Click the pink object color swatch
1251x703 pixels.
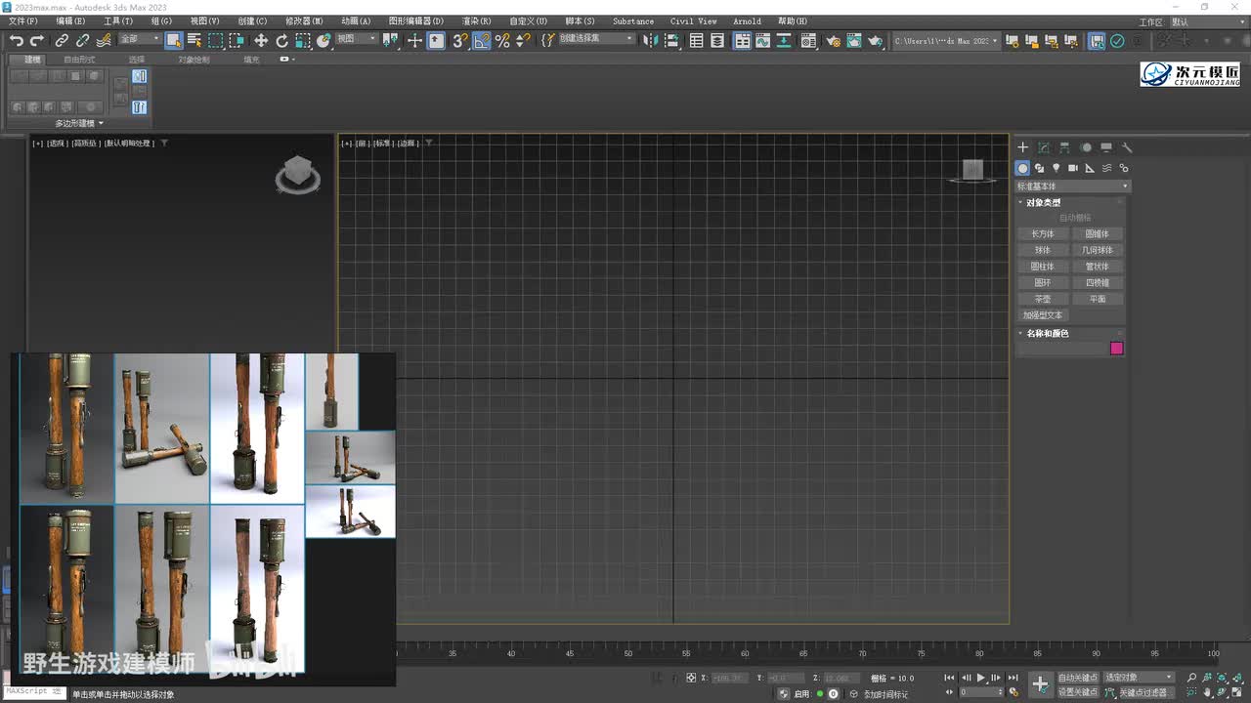tap(1116, 349)
